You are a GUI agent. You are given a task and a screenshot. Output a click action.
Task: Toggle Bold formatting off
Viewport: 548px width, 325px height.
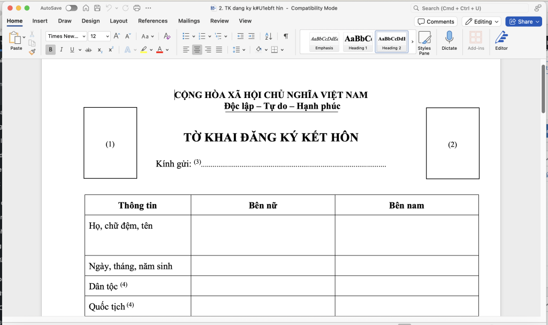click(x=50, y=50)
